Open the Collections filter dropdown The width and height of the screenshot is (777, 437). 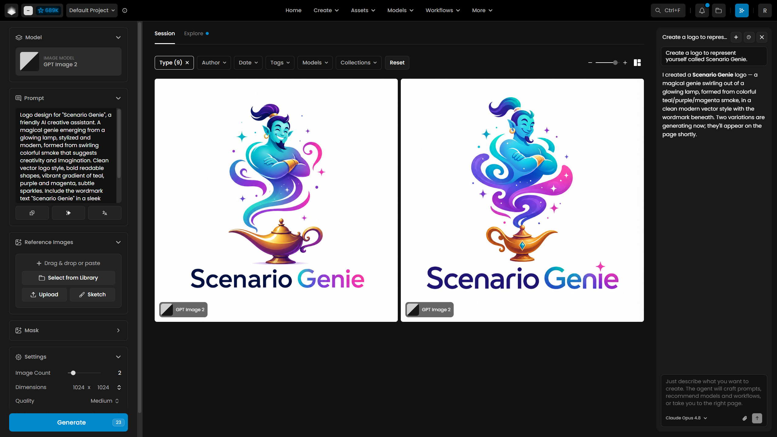coord(359,63)
